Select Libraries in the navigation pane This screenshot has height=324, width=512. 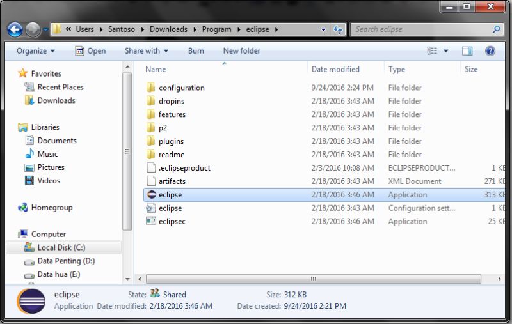pos(45,127)
